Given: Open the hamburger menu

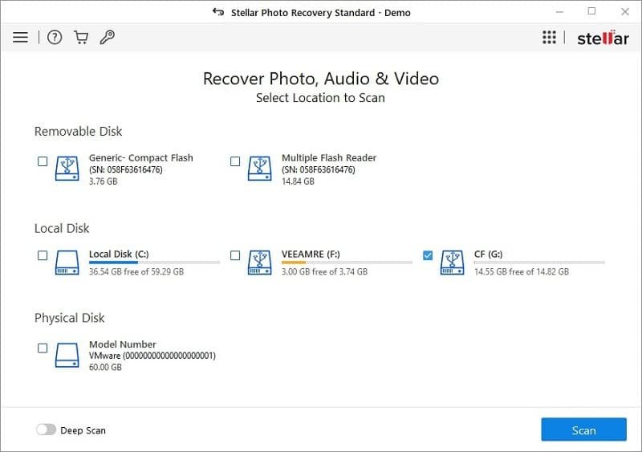Looking at the screenshot, I should (x=20, y=38).
